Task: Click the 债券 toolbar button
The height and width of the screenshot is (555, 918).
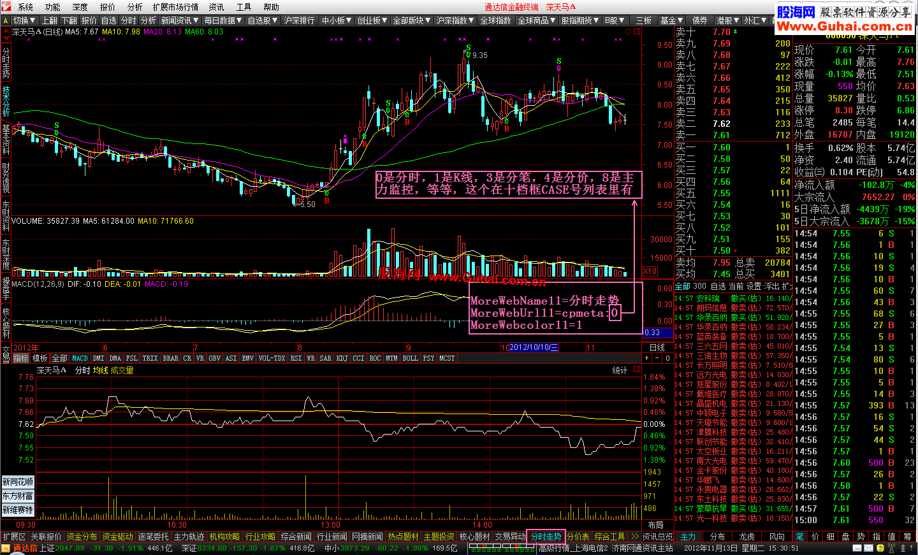Action: click(x=700, y=20)
